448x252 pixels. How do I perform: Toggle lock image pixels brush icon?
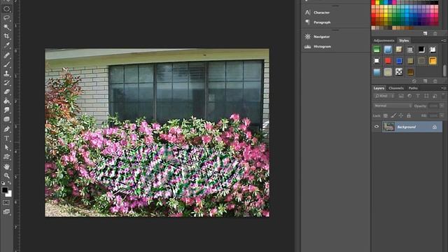[393, 115]
